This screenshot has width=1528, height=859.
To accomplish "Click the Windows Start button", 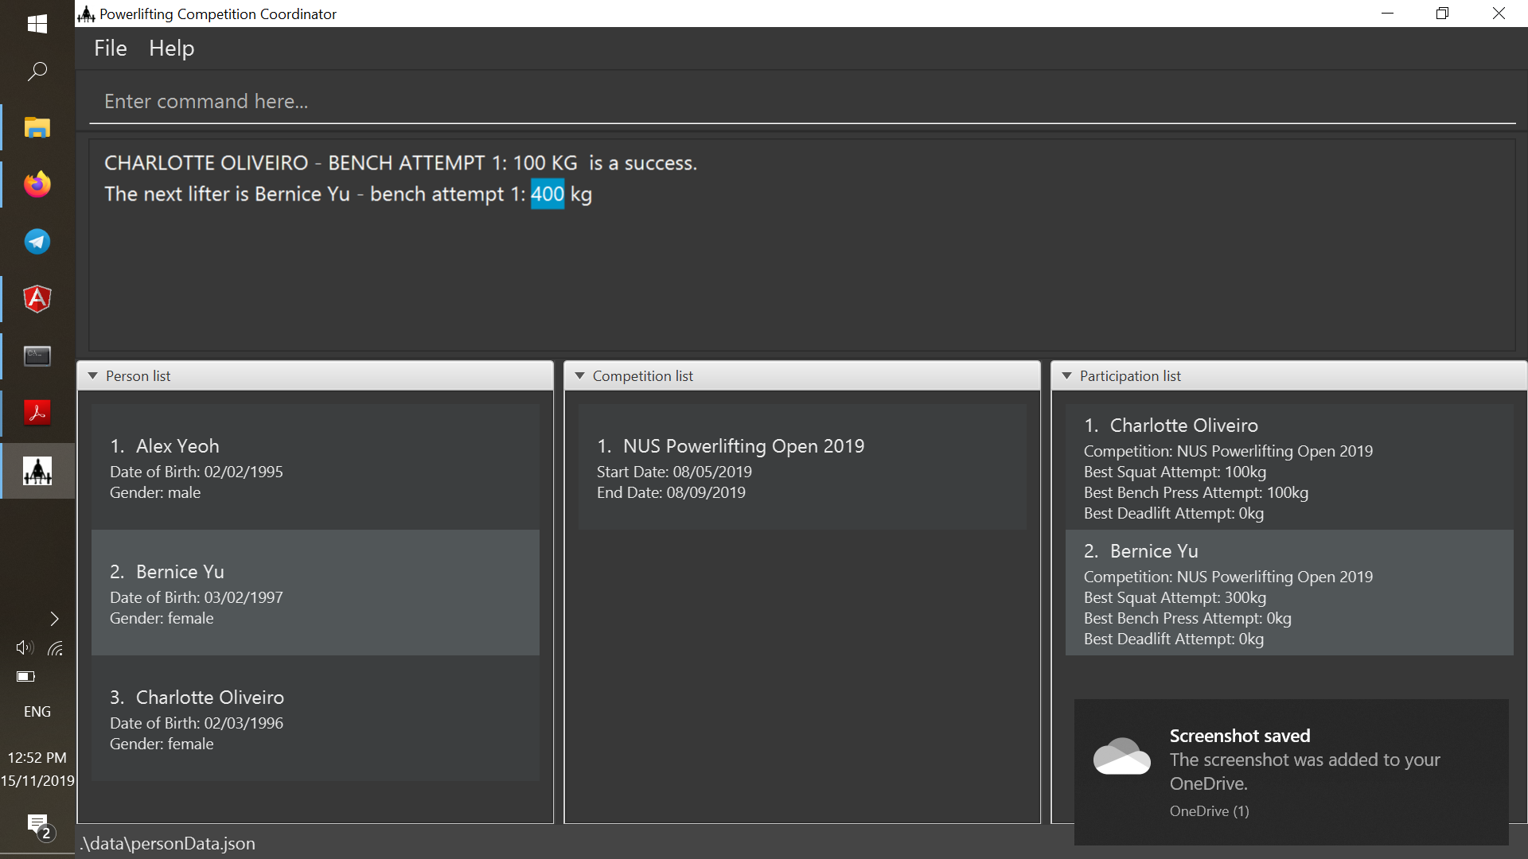I will coord(37,24).
